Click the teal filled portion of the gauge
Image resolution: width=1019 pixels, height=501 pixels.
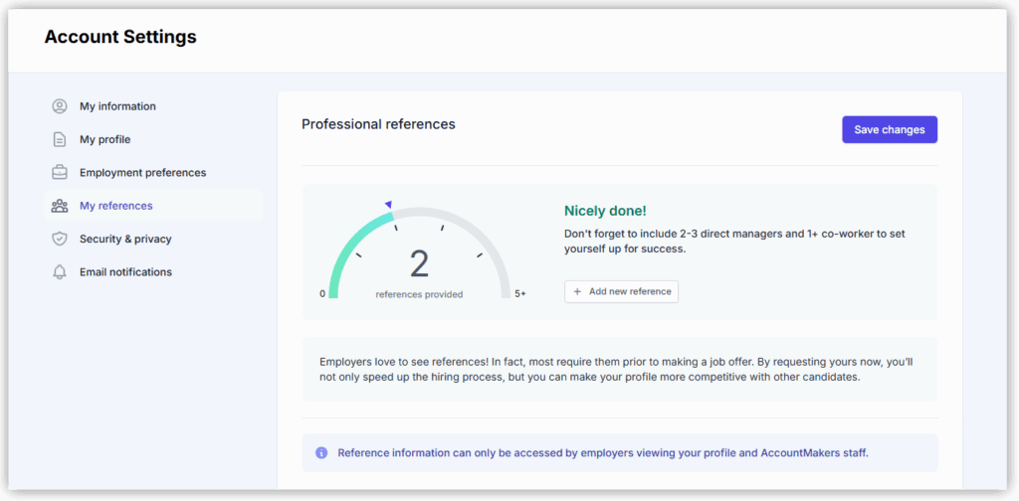343,250
